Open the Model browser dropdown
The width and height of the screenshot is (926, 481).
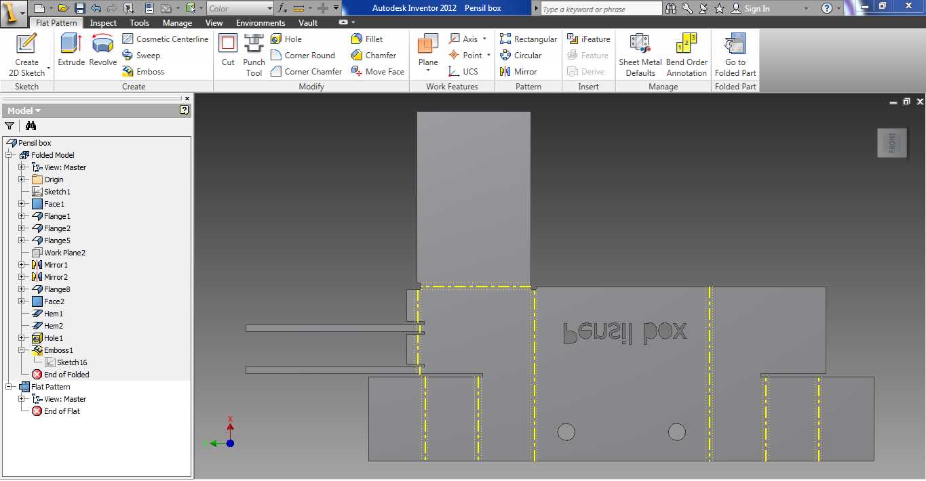pyautogui.click(x=24, y=110)
